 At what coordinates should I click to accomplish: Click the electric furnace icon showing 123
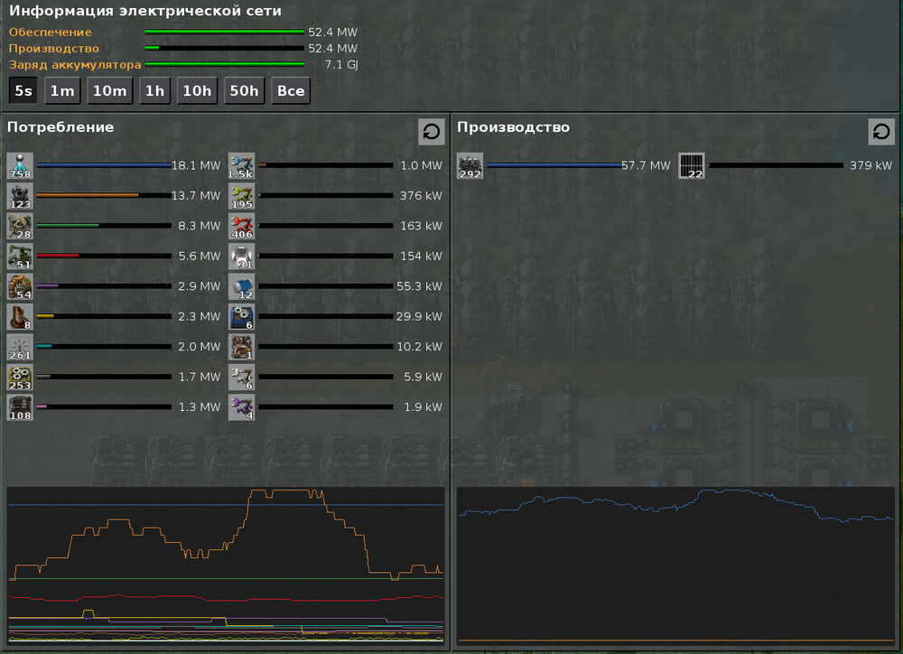(20, 196)
